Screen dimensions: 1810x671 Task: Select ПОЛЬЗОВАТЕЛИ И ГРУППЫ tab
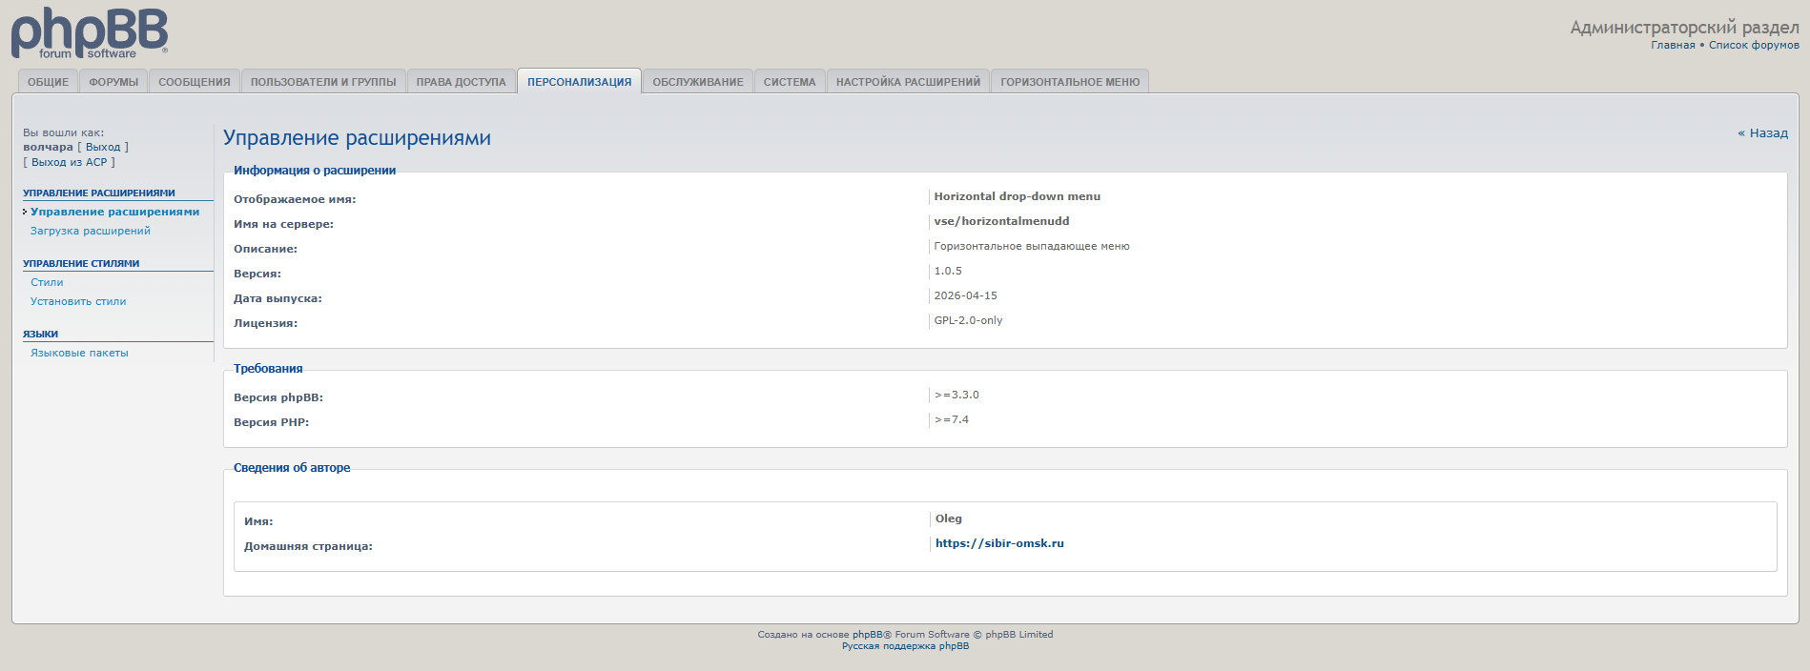pos(323,82)
